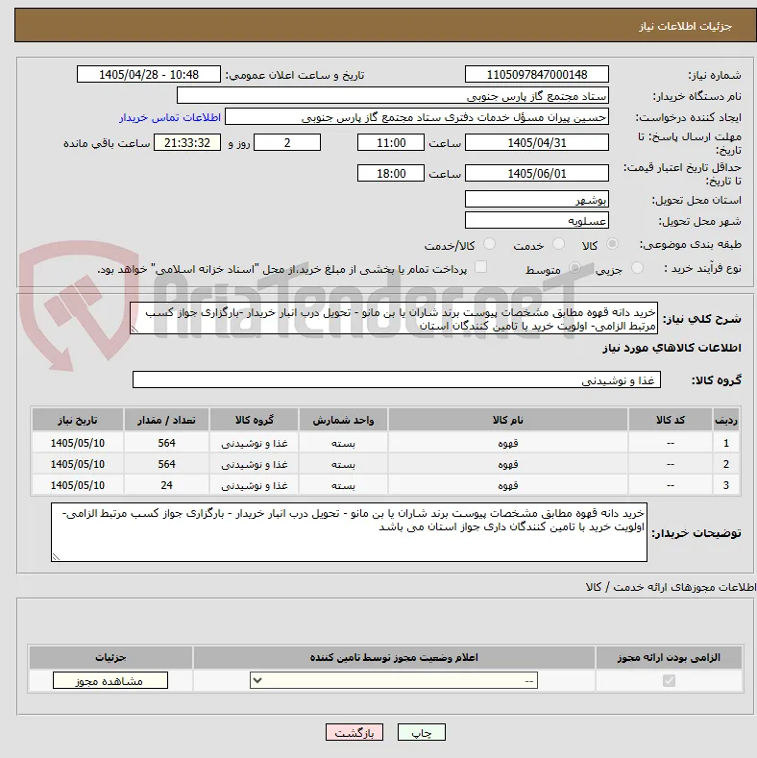
Task: Click the اطلاعات کالاهای مورد نیاز section heading
Action: point(672,348)
